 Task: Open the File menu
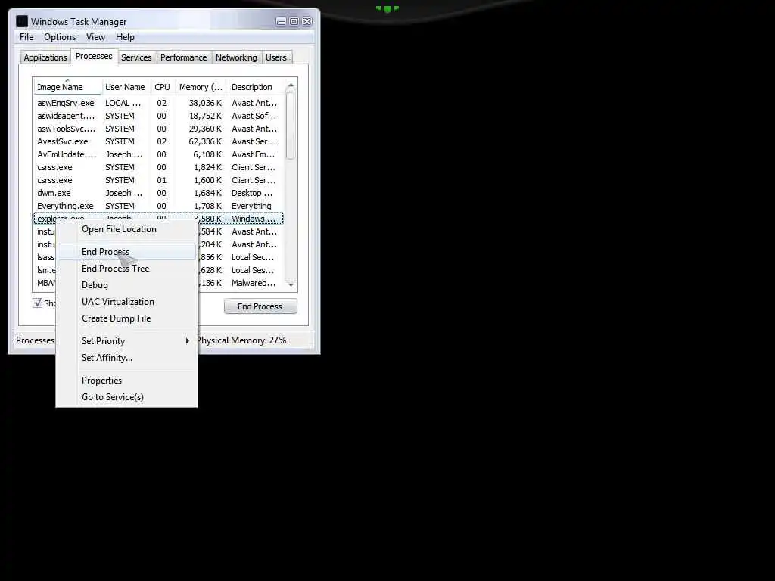pos(26,37)
